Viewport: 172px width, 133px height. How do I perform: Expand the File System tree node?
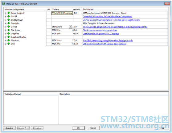(5, 30)
